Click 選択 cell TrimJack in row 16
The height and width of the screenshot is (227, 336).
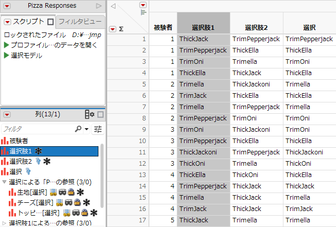coord(309,209)
